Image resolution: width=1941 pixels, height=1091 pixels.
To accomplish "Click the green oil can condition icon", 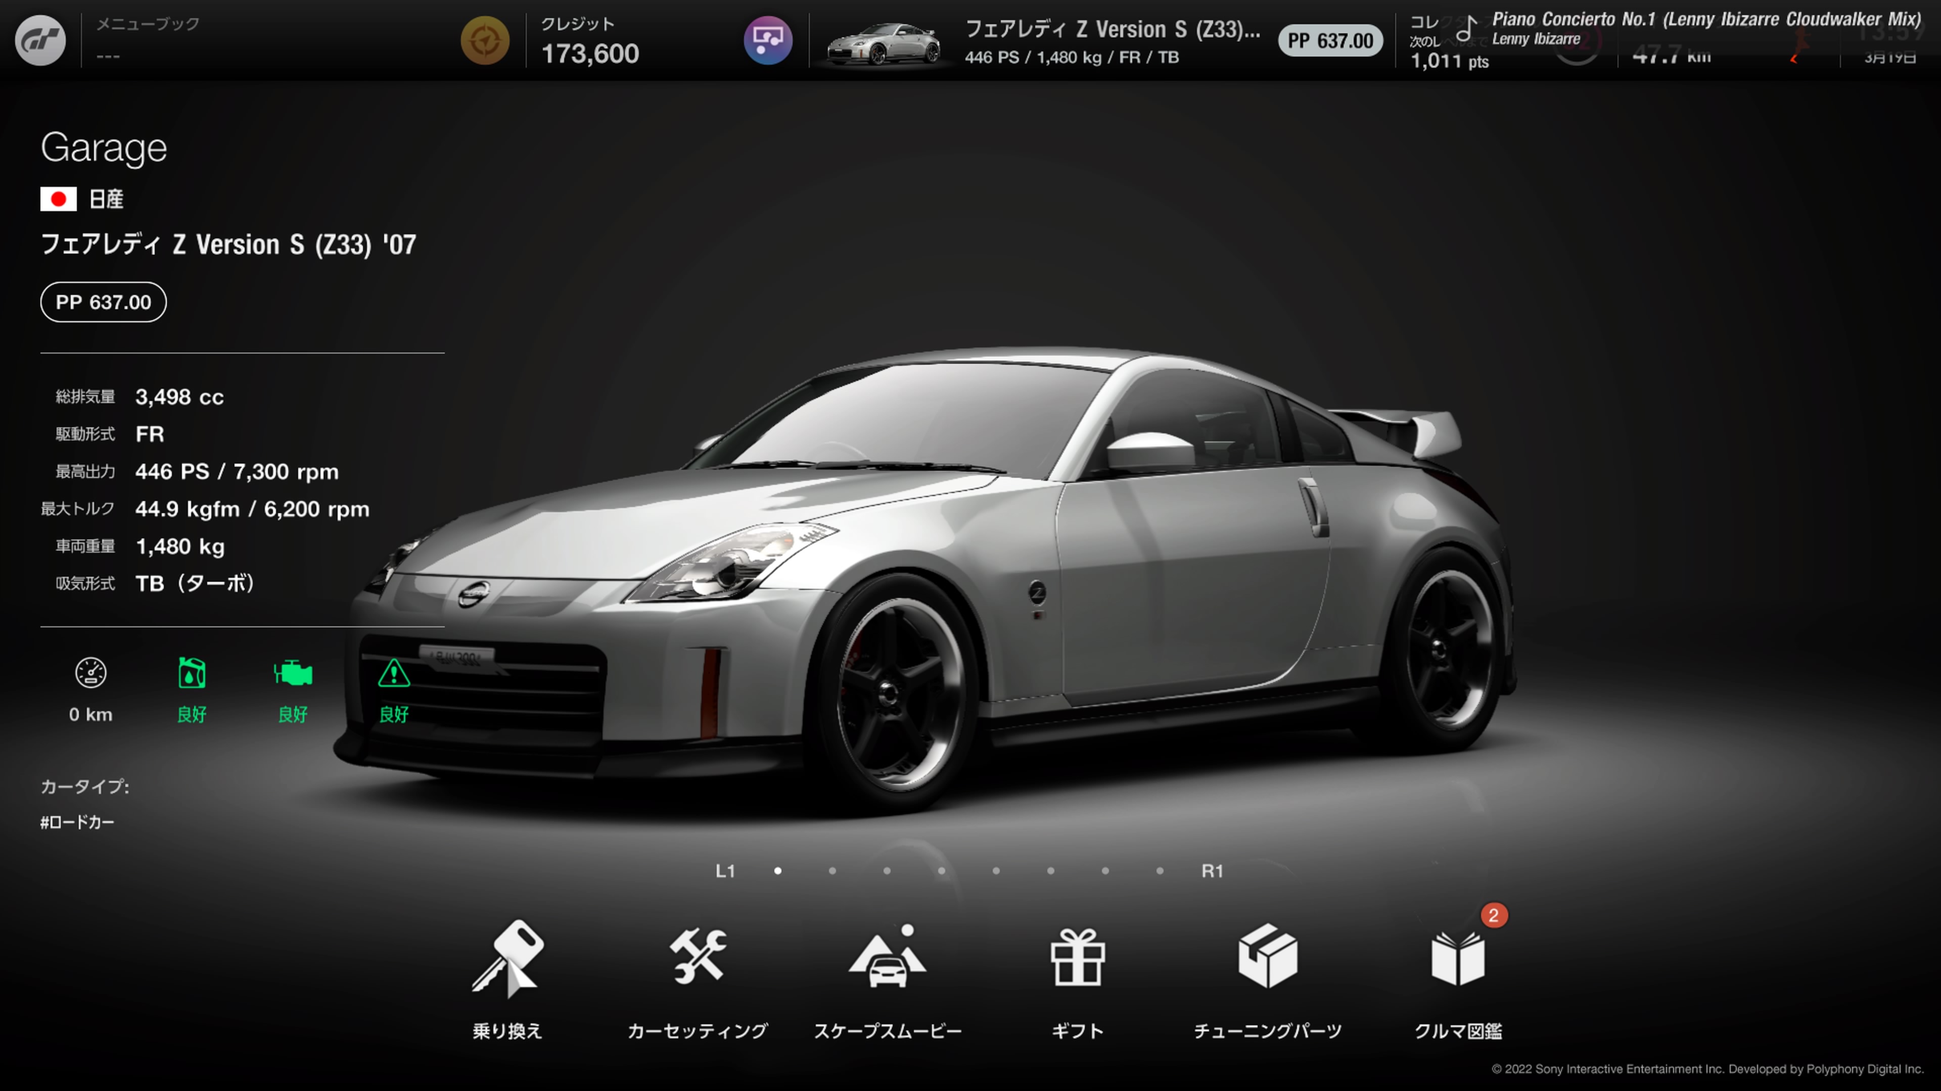I will (192, 672).
